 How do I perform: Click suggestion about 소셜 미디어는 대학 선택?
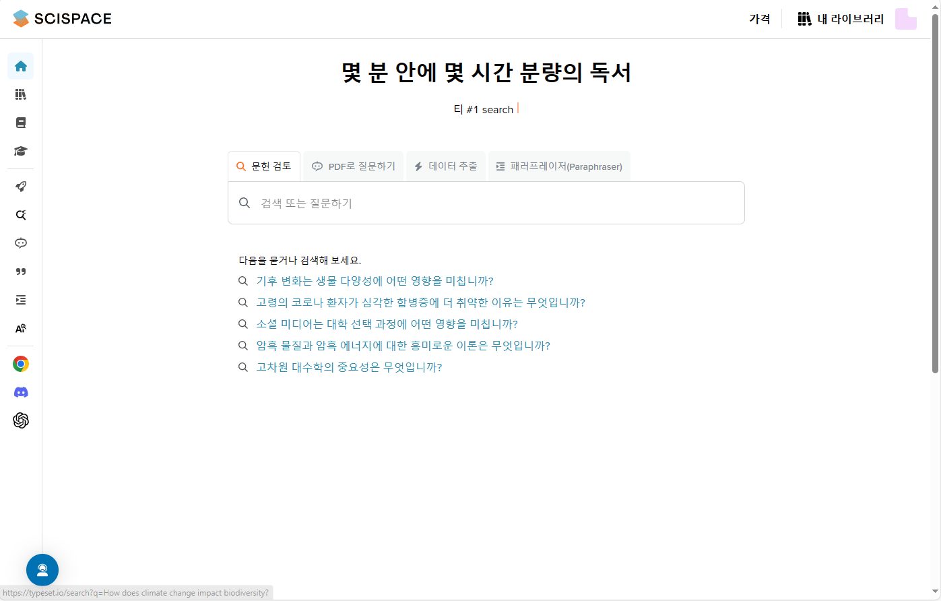387,324
